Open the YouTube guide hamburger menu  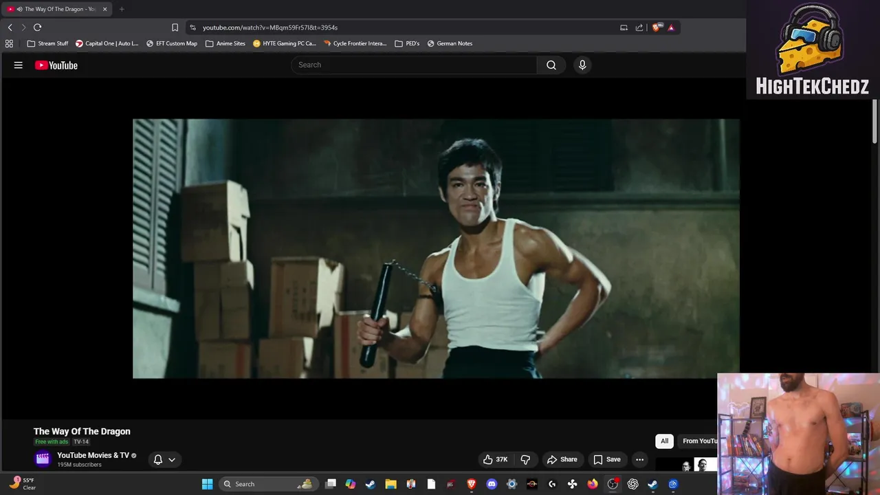point(19,65)
